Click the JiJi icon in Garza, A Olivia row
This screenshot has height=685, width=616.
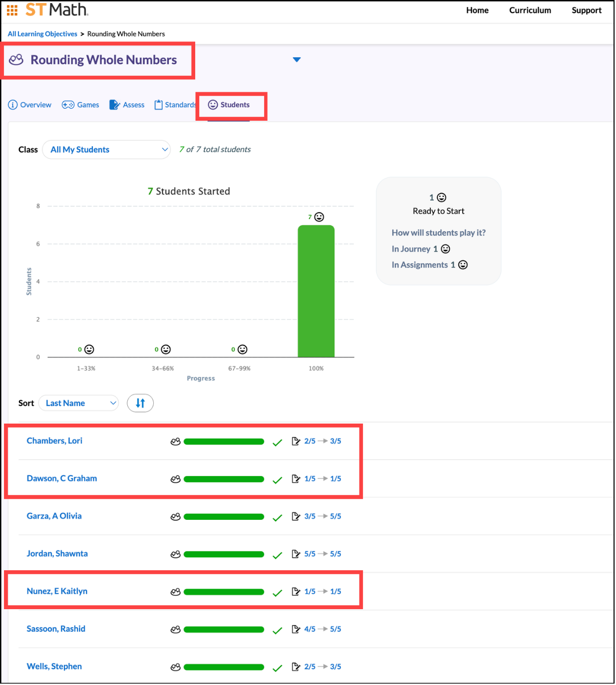pyautogui.click(x=175, y=517)
